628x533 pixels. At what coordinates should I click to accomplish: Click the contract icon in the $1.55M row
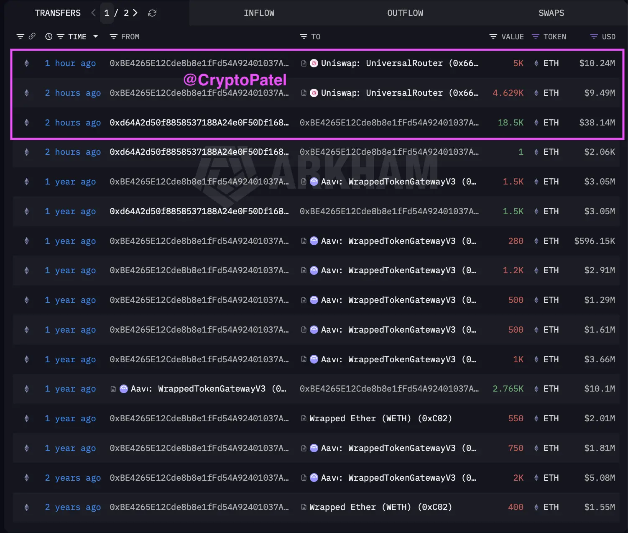(x=304, y=507)
